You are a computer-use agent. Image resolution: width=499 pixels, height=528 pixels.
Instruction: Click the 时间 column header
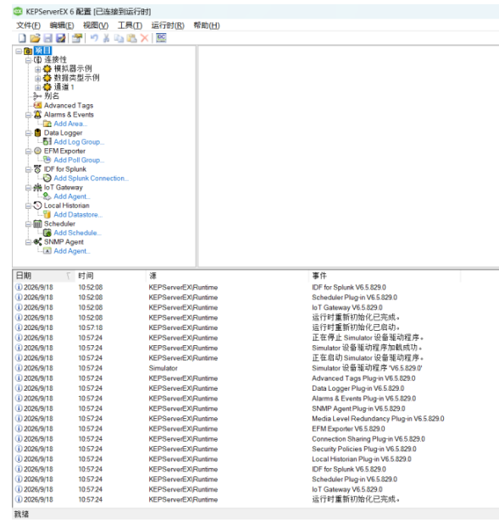(111, 276)
